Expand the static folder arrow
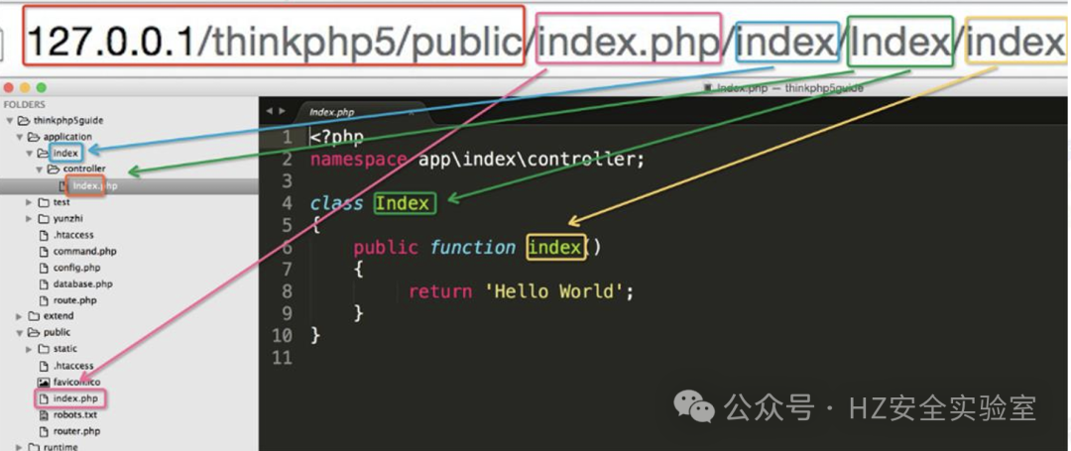The height and width of the screenshot is (451, 1071). (x=30, y=349)
